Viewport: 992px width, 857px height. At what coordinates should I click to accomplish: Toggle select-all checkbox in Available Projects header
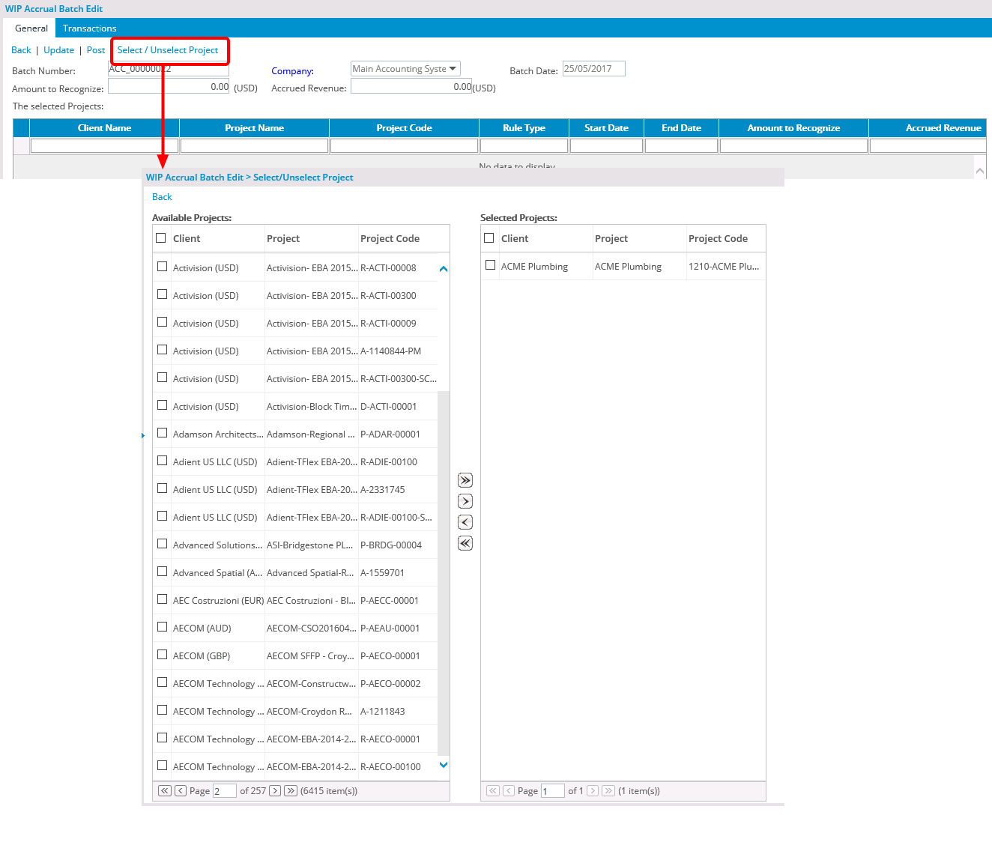pyautogui.click(x=160, y=238)
